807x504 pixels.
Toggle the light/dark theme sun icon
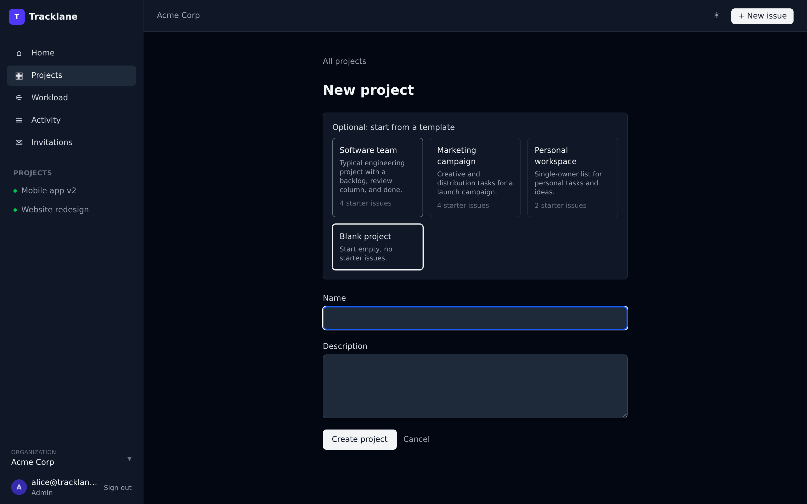pos(716,15)
